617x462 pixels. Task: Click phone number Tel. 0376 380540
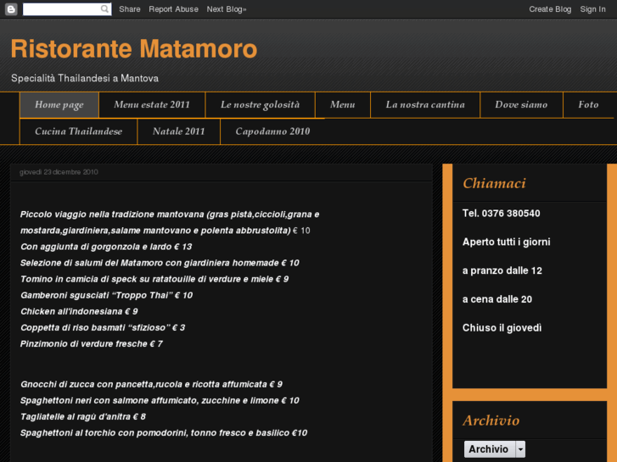502,214
